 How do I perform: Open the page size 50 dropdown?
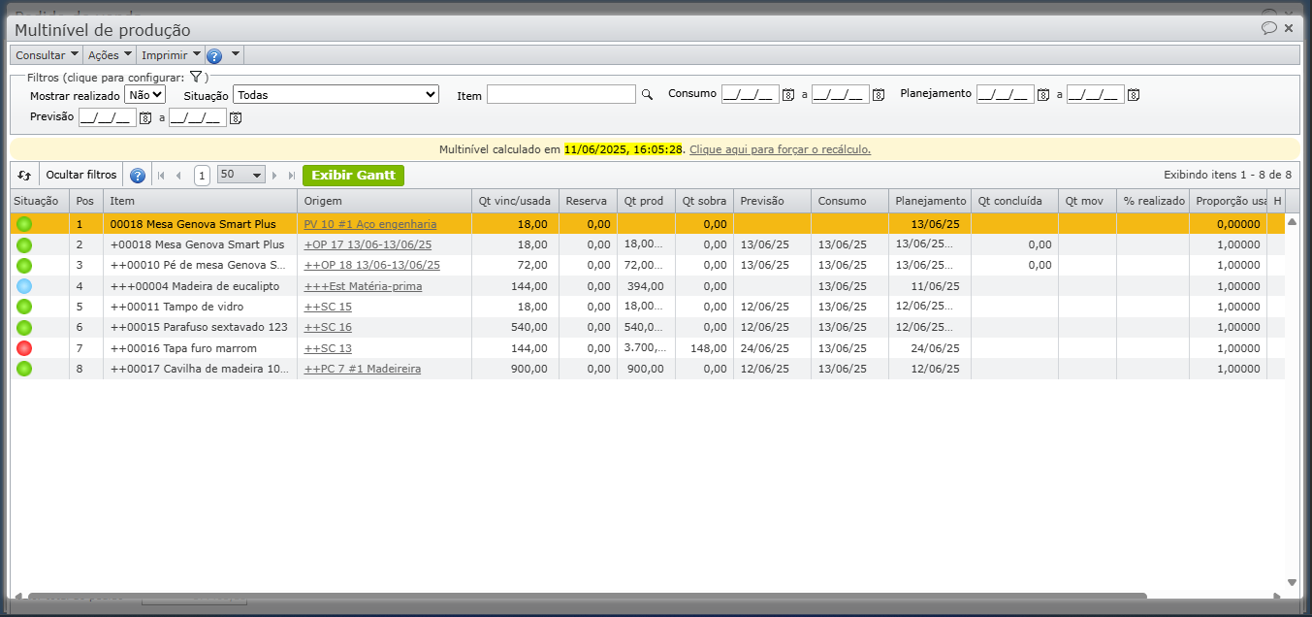(241, 176)
